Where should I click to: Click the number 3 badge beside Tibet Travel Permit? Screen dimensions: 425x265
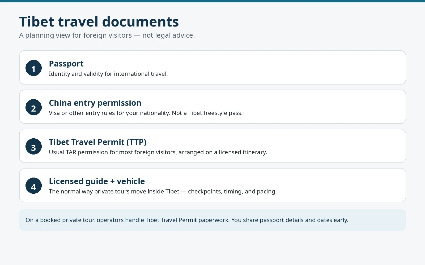(x=33, y=146)
